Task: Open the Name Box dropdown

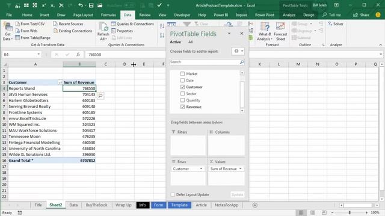Action: pyautogui.click(x=38, y=55)
